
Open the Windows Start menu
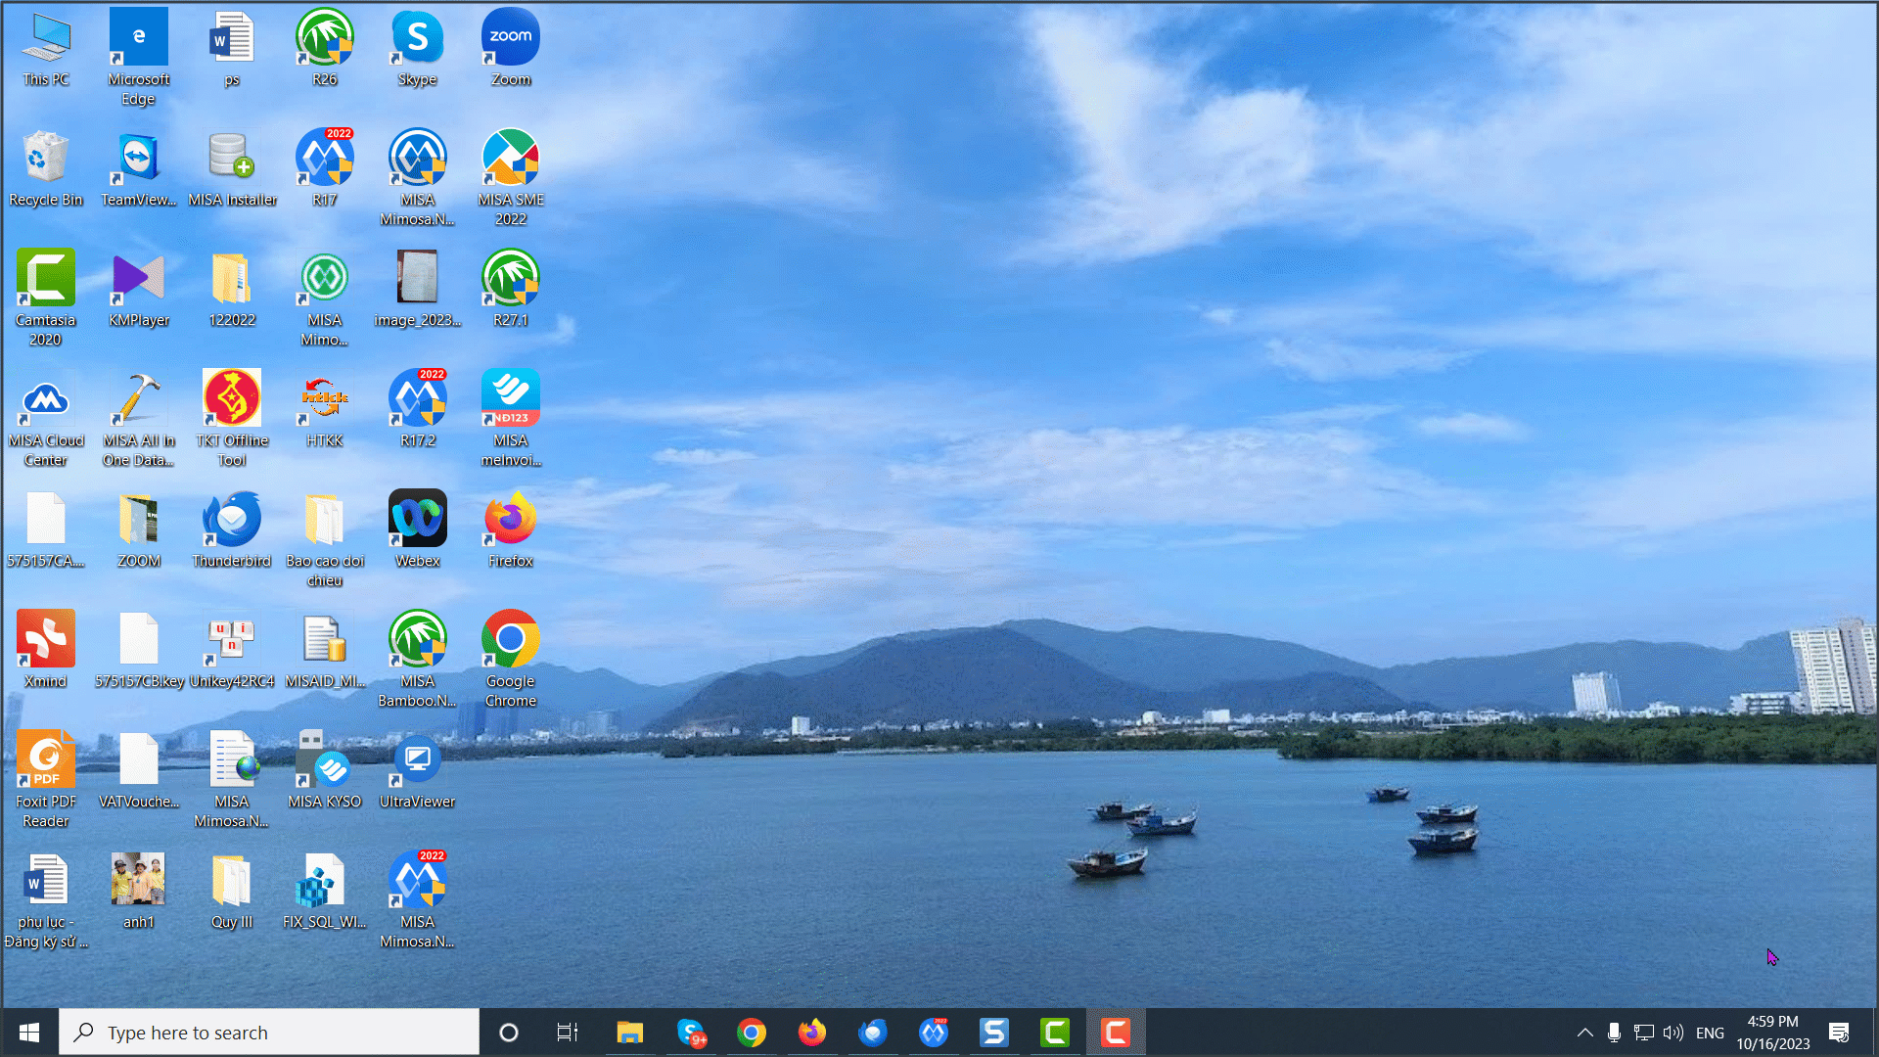pos(29,1033)
